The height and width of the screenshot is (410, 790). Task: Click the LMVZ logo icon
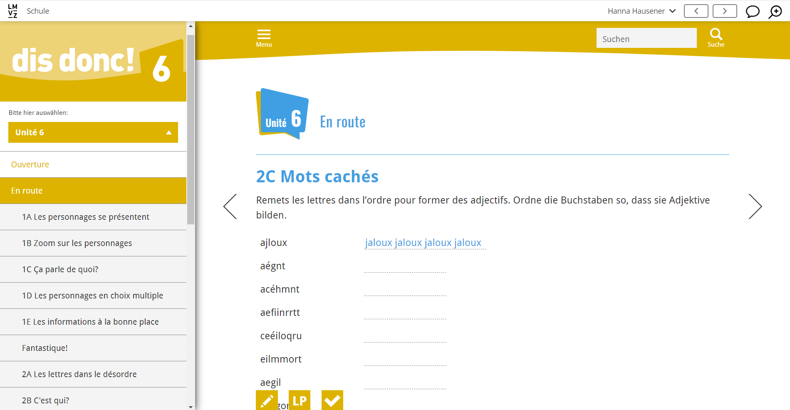point(13,11)
